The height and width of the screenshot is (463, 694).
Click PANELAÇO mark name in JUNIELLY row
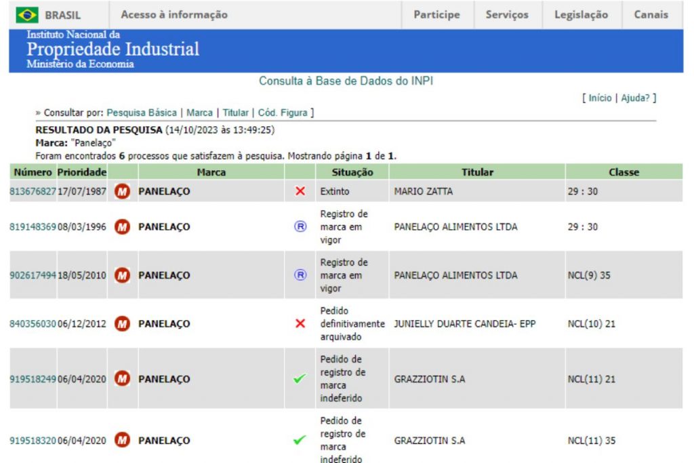click(164, 324)
